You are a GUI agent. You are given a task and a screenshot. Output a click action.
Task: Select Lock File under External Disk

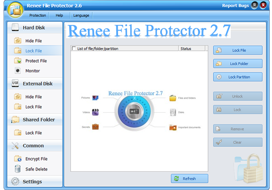(x=35, y=107)
